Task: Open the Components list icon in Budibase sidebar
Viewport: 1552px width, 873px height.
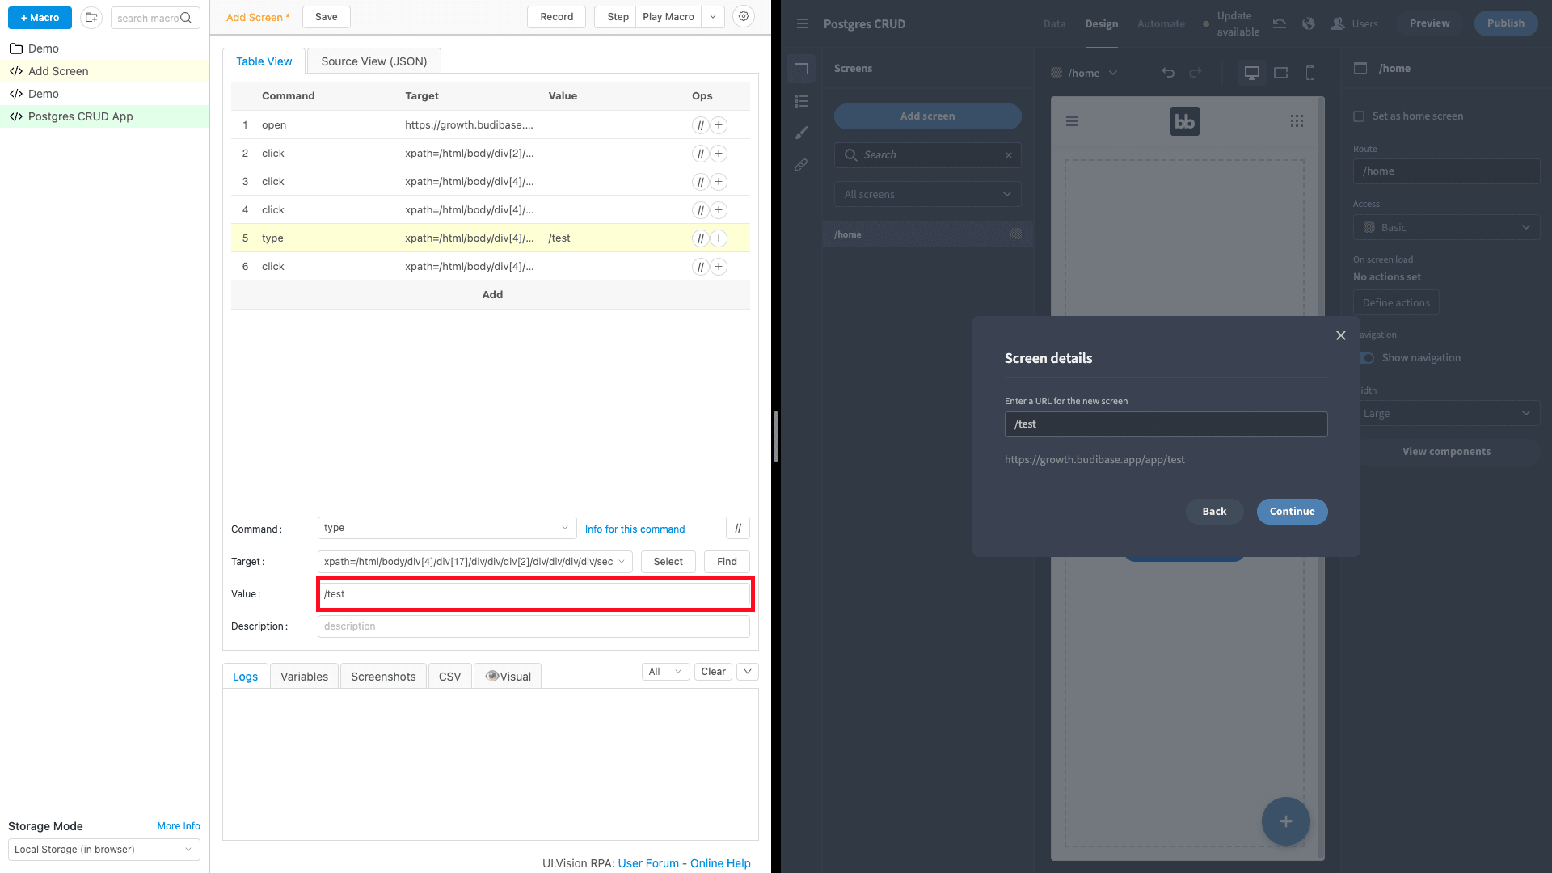Action: click(801, 101)
